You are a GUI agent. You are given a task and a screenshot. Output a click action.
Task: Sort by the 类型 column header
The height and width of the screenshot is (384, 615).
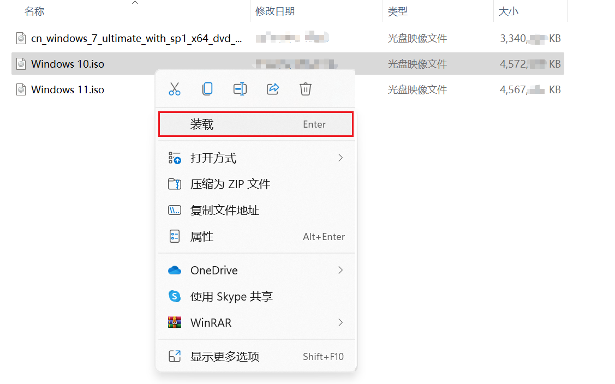[398, 11]
